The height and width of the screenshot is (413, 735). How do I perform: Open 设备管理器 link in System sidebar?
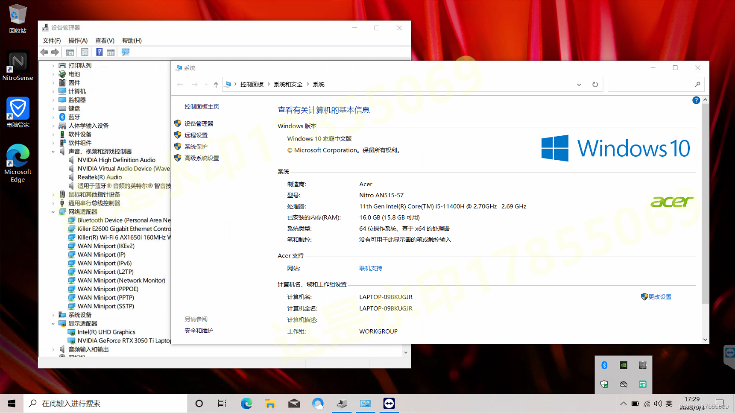click(199, 124)
